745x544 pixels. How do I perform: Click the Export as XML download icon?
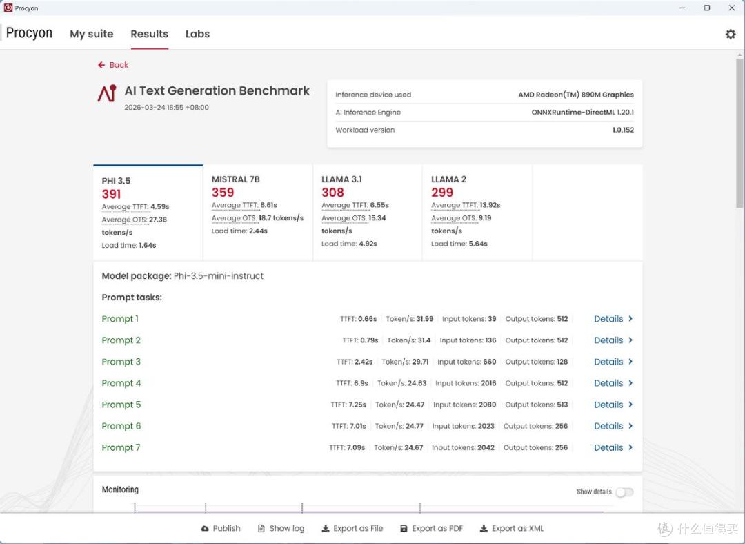tap(484, 528)
